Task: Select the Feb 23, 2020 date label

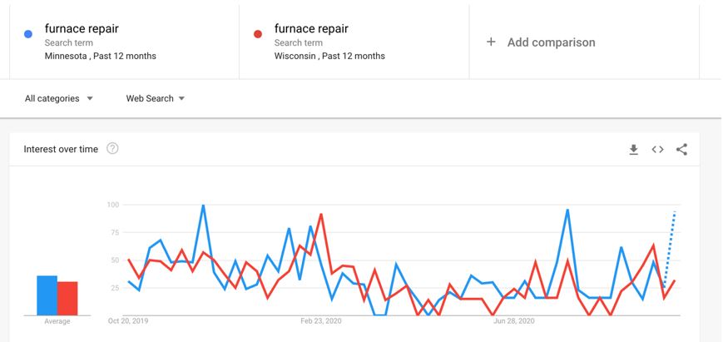Action: click(x=321, y=320)
